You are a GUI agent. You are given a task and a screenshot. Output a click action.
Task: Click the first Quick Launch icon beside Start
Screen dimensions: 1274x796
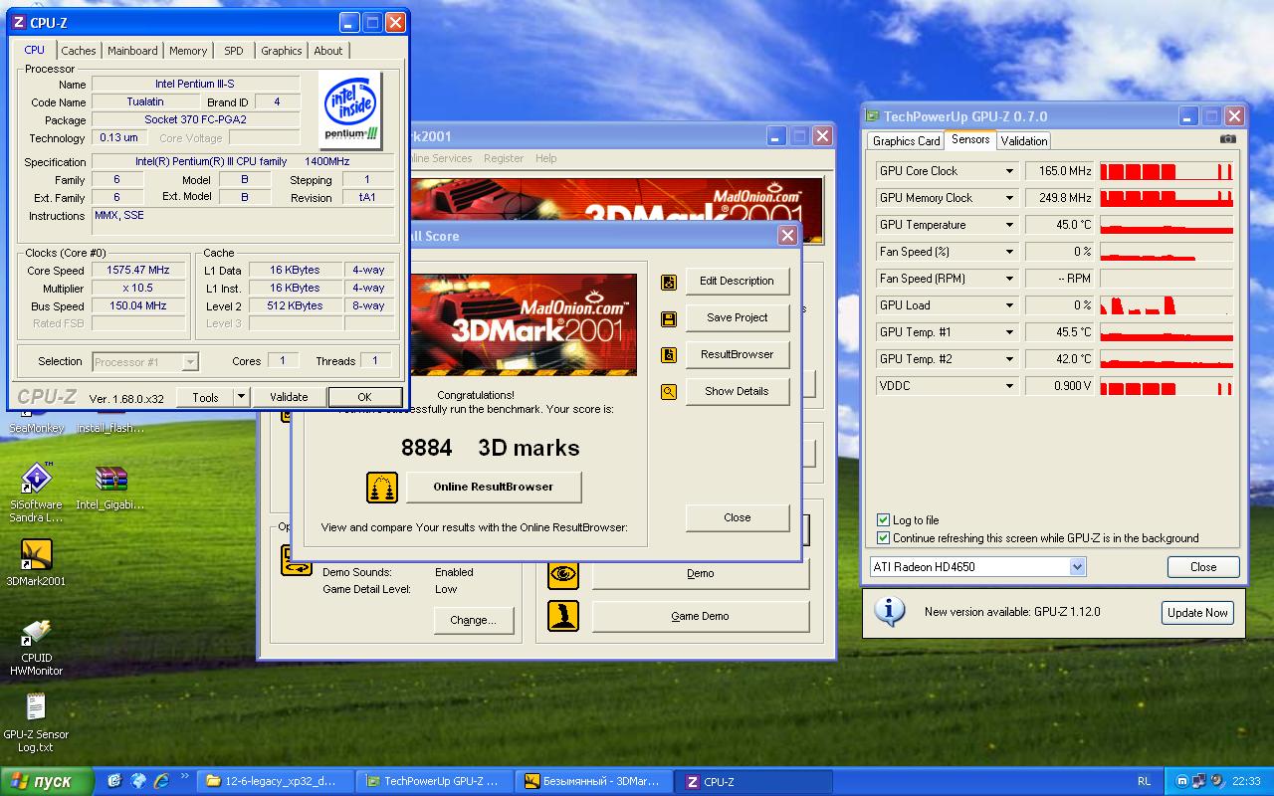[x=114, y=781]
